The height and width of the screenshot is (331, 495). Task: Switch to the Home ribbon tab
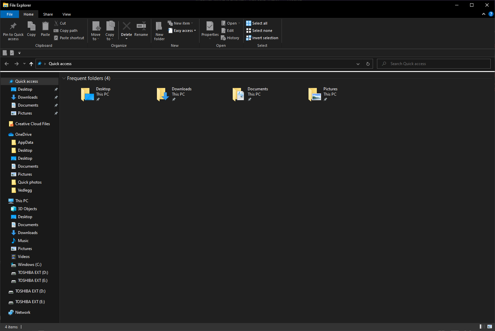tap(29, 14)
